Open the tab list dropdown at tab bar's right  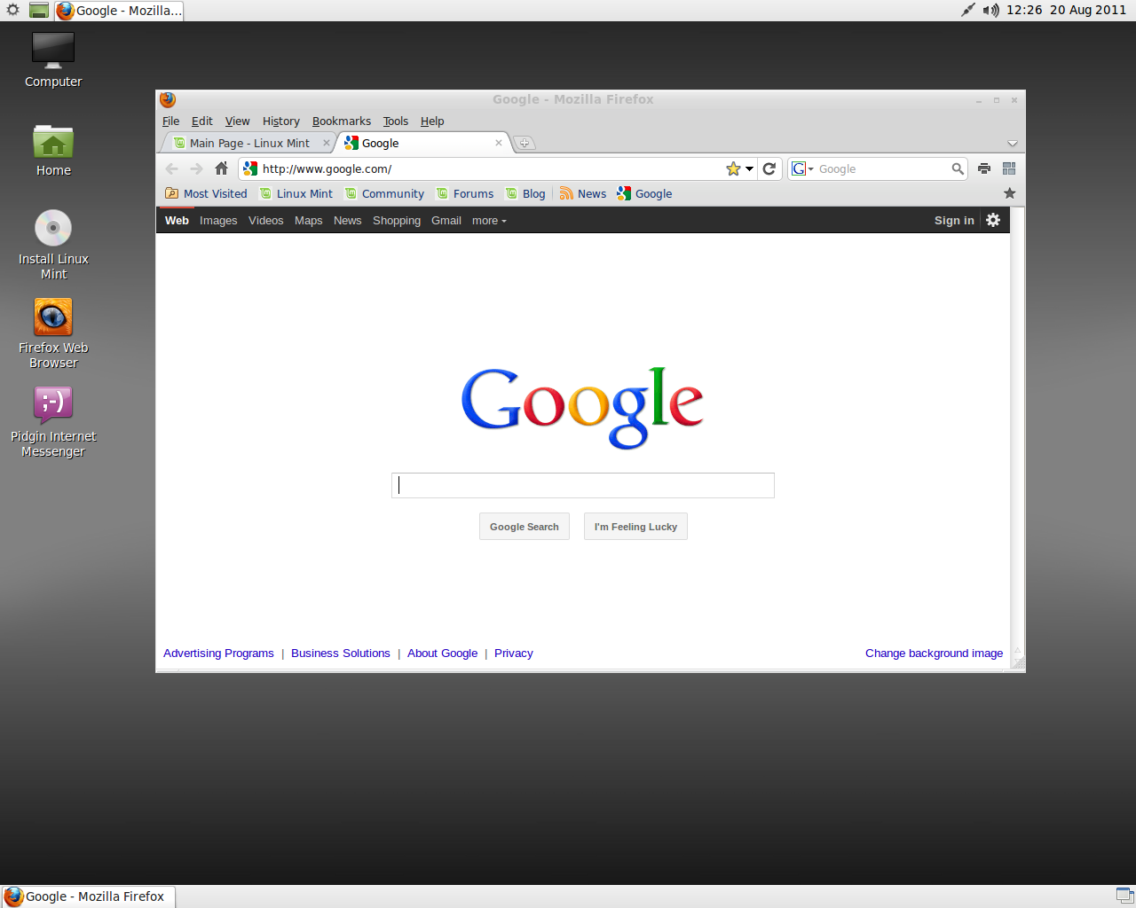[1013, 142]
